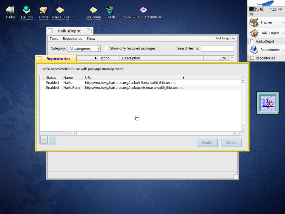Toggle Show only featured packages checkbox
This screenshot has width=285, height=214.
tap(106, 48)
